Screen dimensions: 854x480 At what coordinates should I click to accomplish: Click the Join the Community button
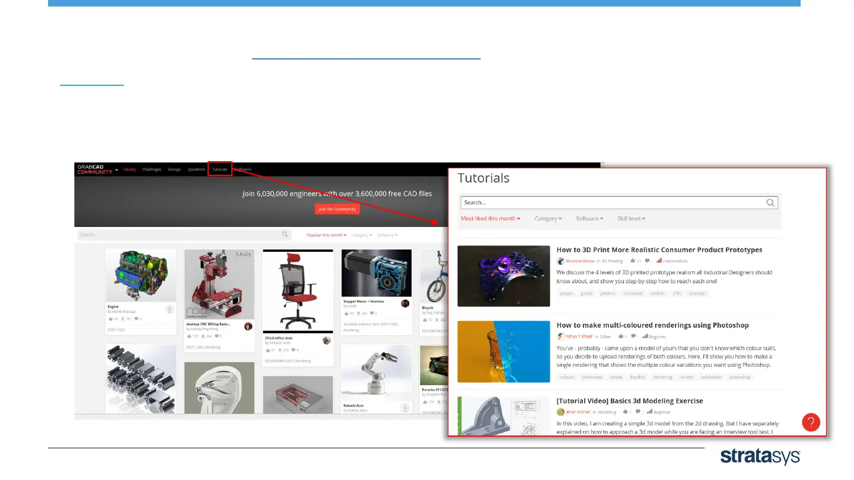(x=337, y=209)
